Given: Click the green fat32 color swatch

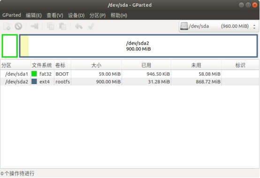Looking at the screenshot, I should tap(34, 74).
